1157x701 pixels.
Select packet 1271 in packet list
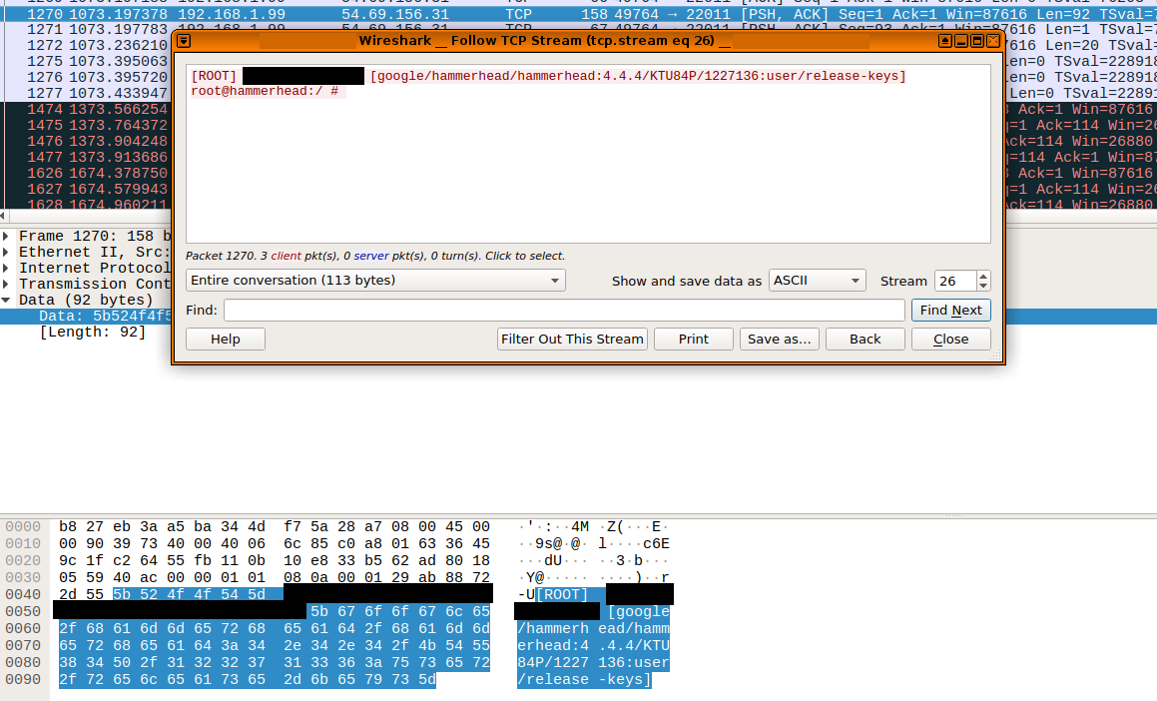(x=86, y=30)
